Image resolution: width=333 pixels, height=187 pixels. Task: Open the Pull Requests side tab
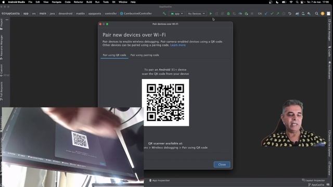[2, 91]
